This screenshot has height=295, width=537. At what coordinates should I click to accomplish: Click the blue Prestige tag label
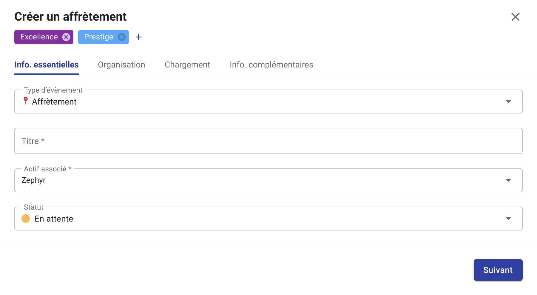click(98, 37)
